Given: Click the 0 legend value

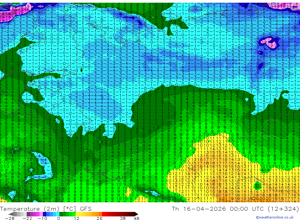Looking at the screenshot, I should coord(58,218).
